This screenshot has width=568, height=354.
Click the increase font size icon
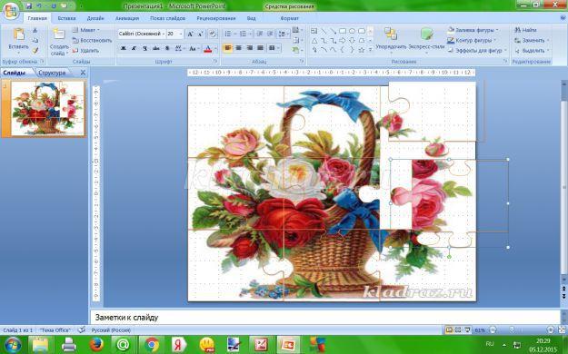(x=190, y=34)
